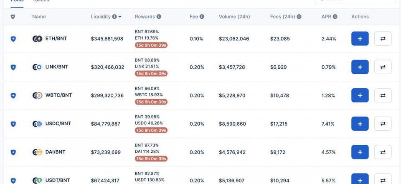This screenshot has width=401, height=184.
Task: Toggle the shield filter in table header
Action: [13, 17]
